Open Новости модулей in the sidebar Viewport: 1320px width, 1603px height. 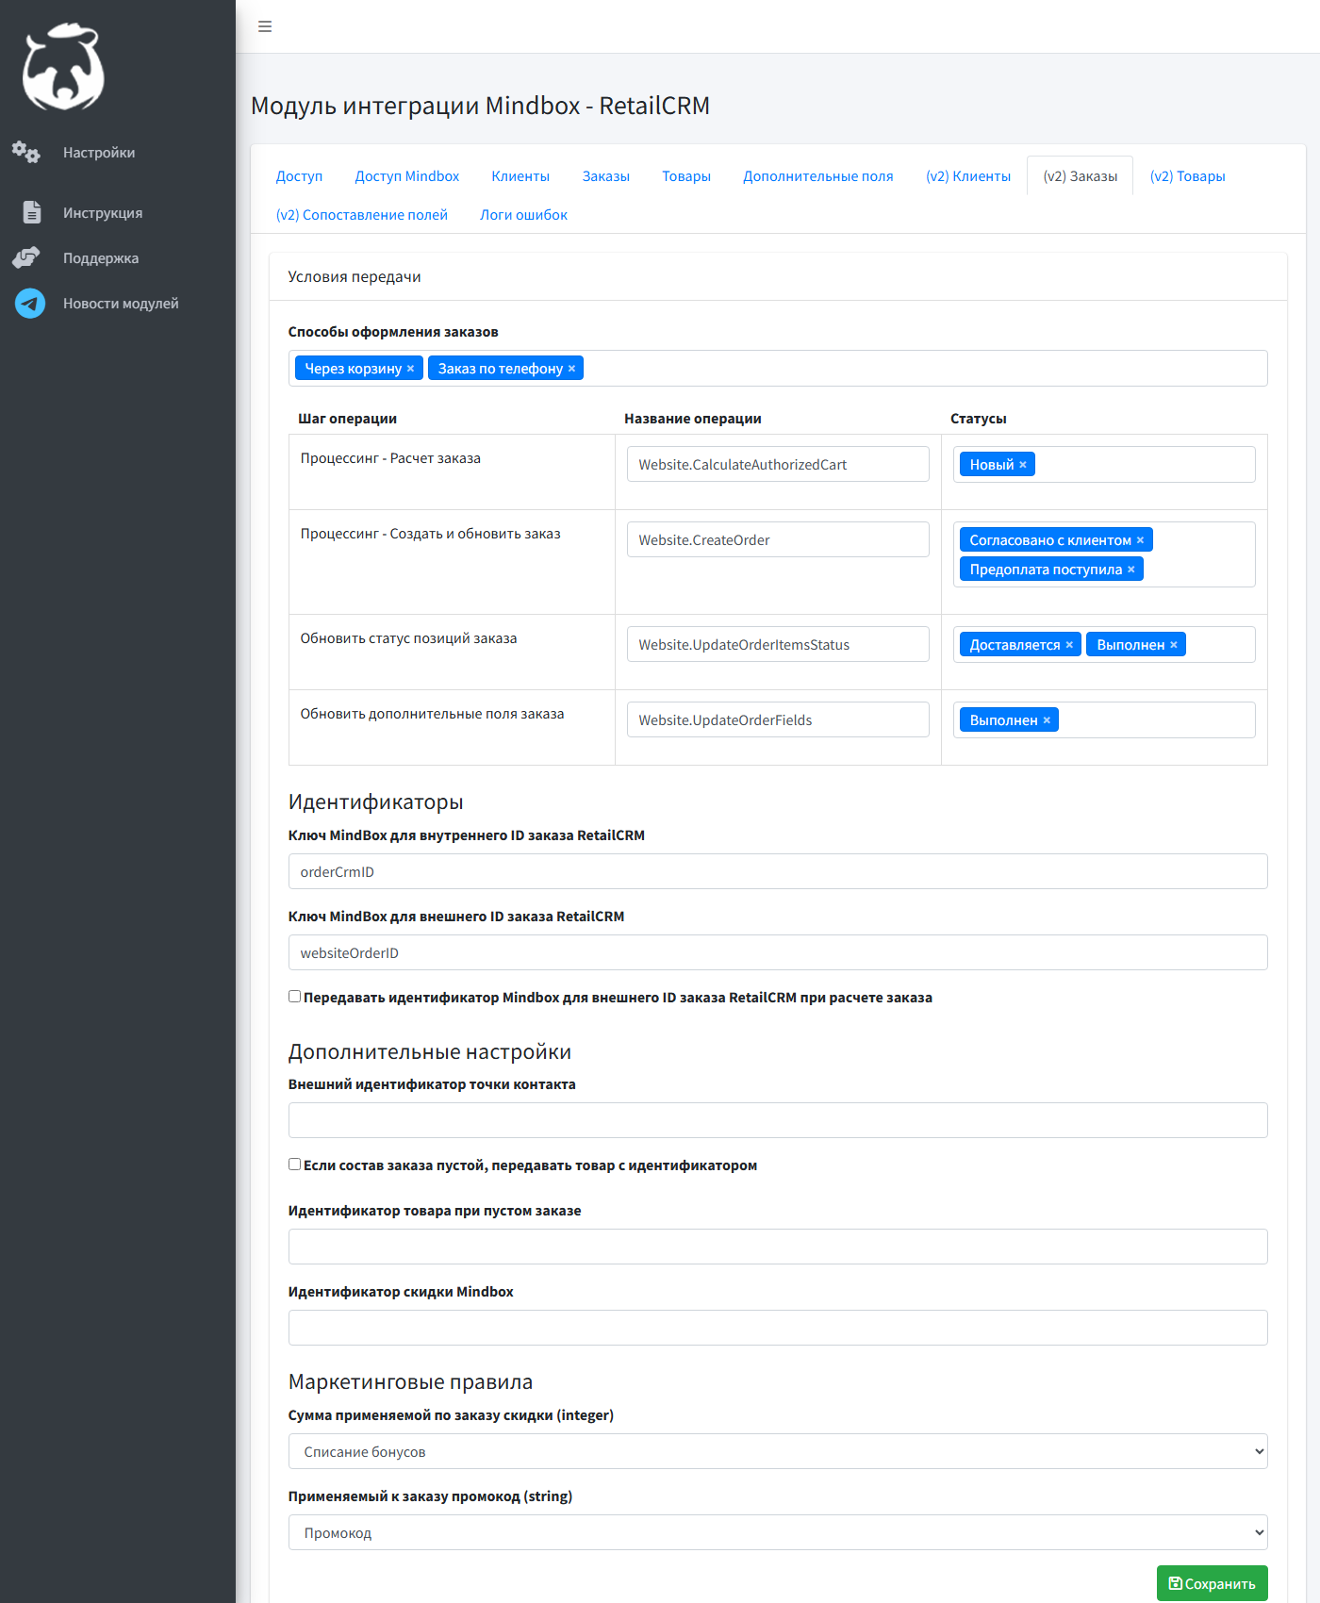click(x=121, y=304)
